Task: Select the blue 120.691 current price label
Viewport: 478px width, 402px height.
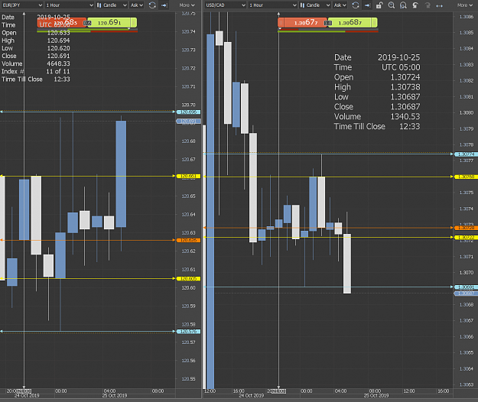Action: (x=188, y=122)
